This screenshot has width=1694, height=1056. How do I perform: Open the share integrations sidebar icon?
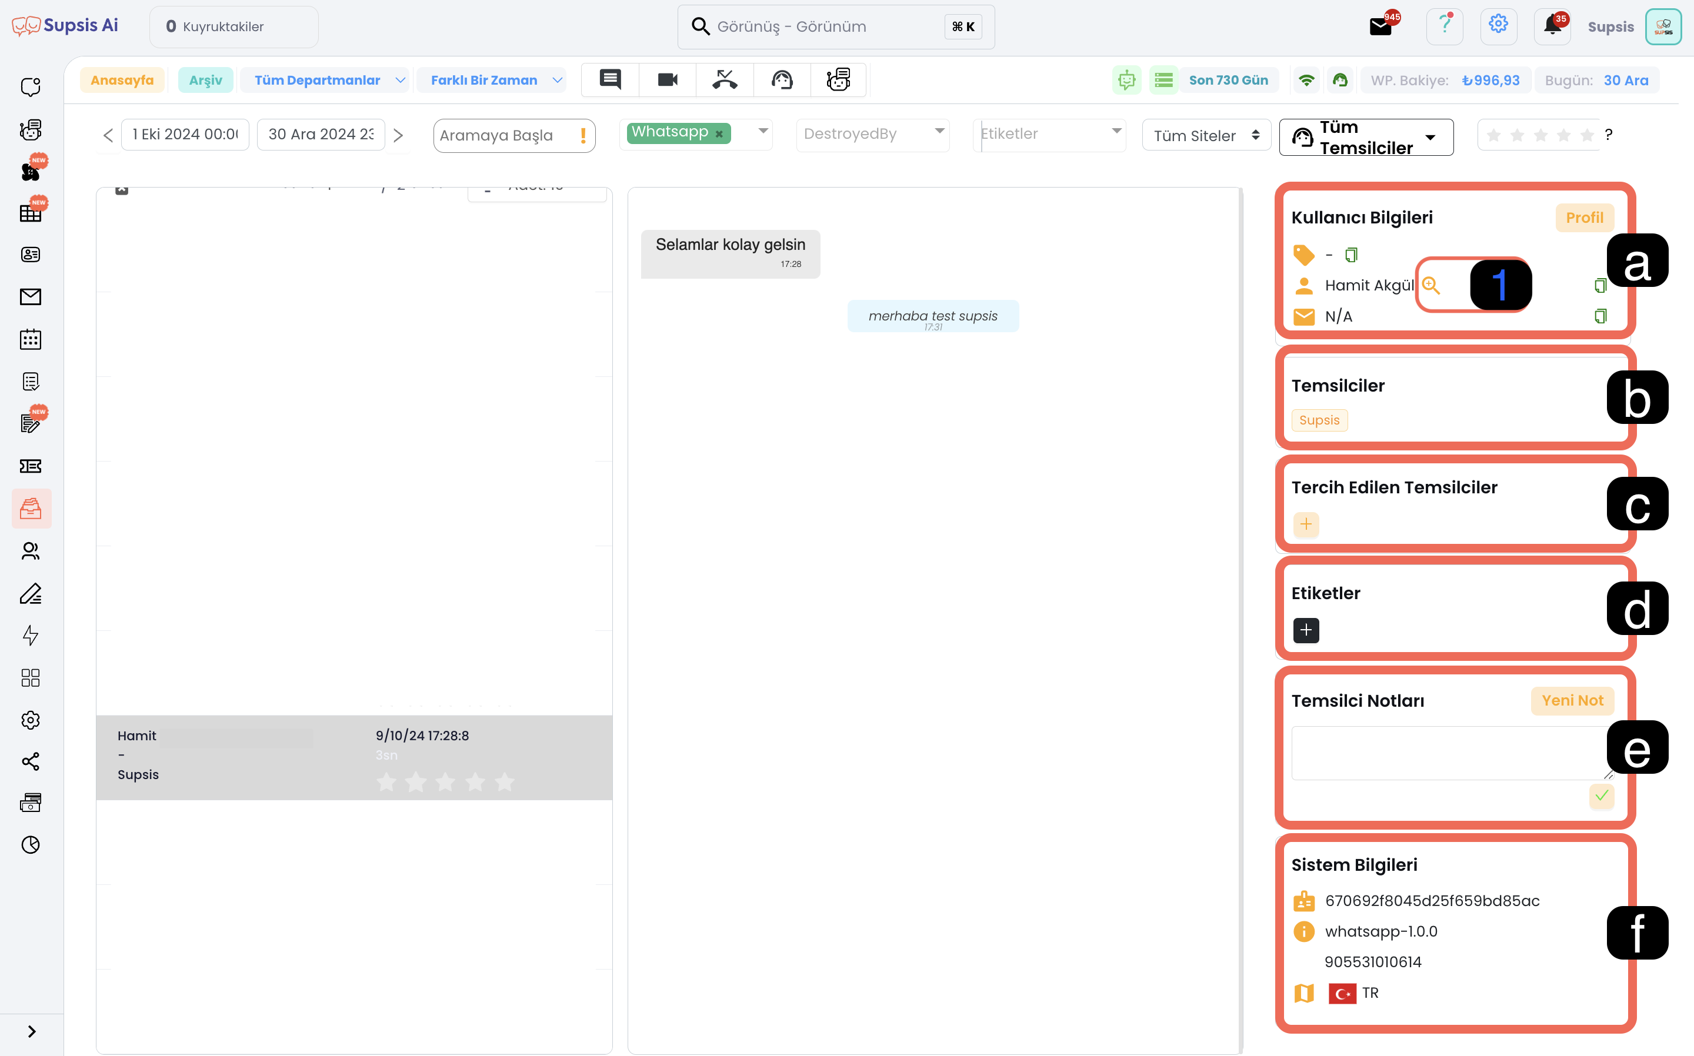click(31, 761)
